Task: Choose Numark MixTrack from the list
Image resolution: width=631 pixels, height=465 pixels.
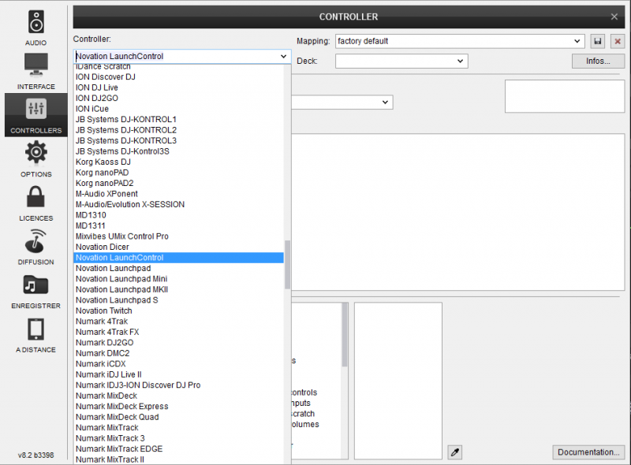Action: click(179, 428)
